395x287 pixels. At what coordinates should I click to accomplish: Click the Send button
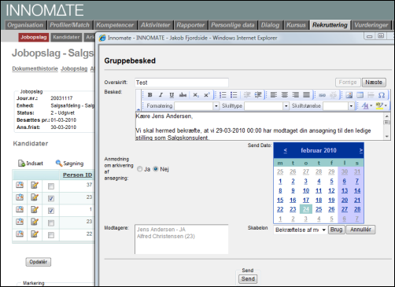248,279
